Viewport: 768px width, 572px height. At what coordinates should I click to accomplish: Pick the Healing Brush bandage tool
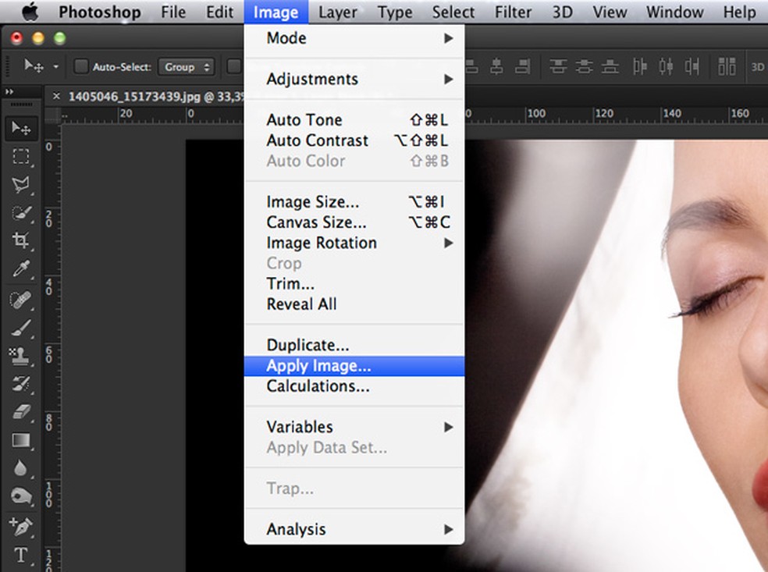20,299
